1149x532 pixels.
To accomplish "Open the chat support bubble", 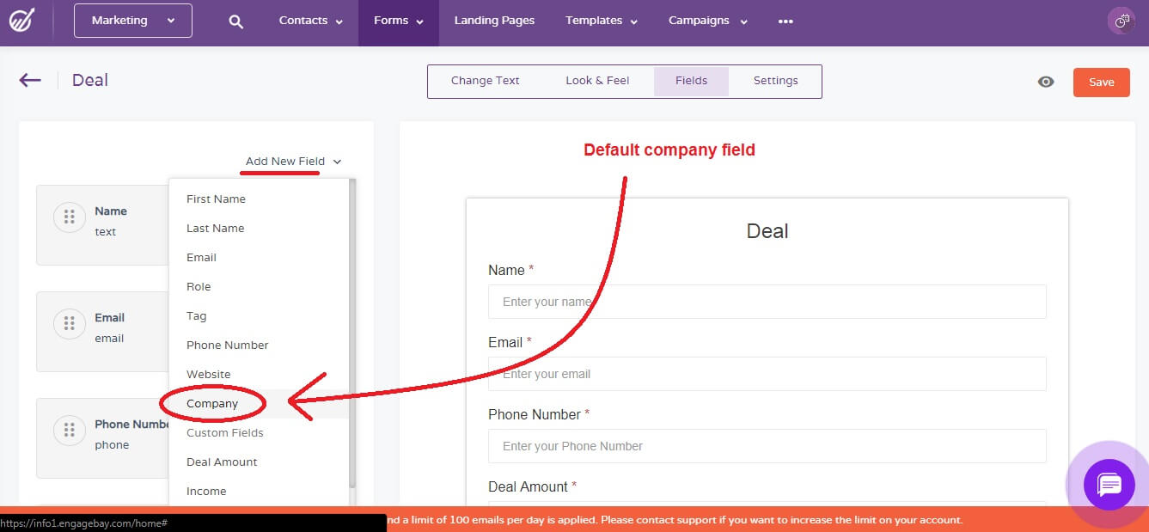I will (x=1108, y=485).
